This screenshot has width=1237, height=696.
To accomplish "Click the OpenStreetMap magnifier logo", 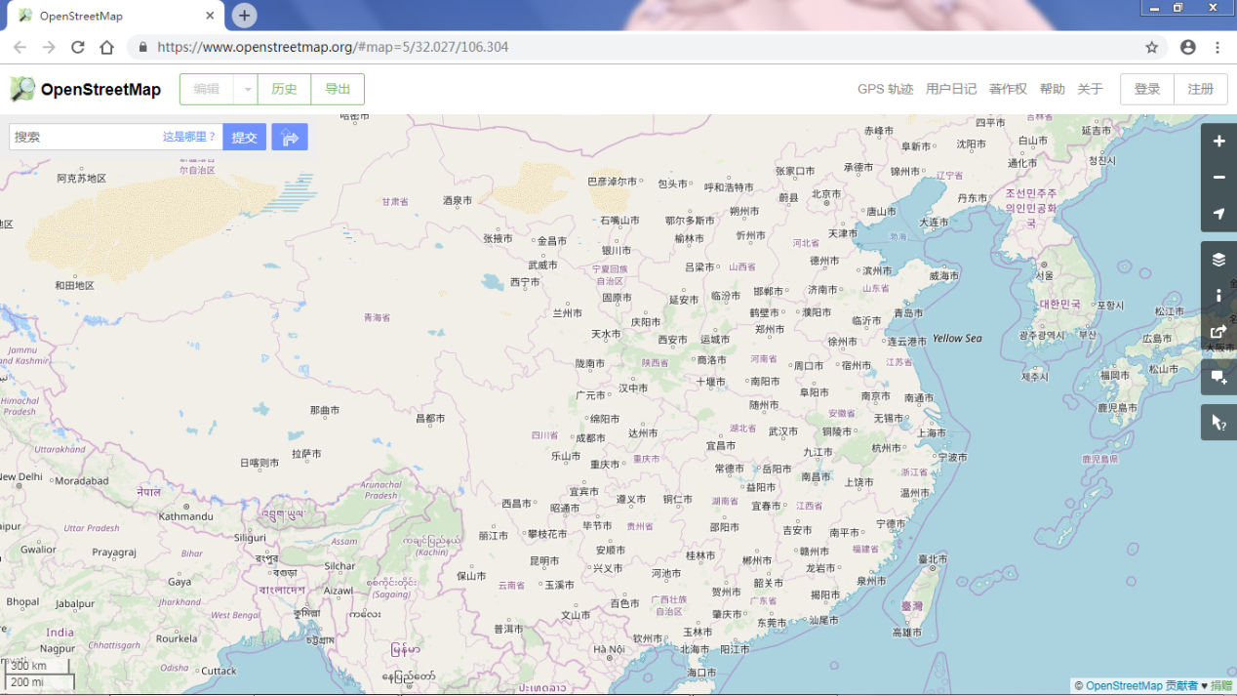I will (22, 89).
